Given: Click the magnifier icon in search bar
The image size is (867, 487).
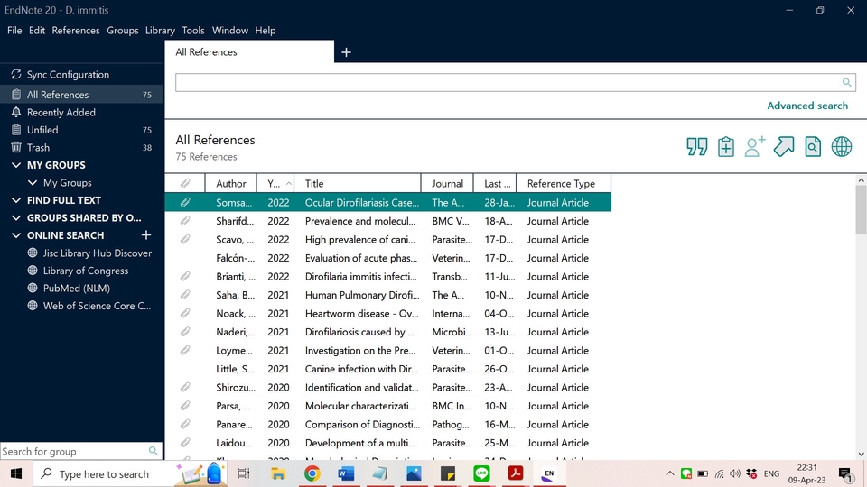Looking at the screenshot, I should click(846, 82).
